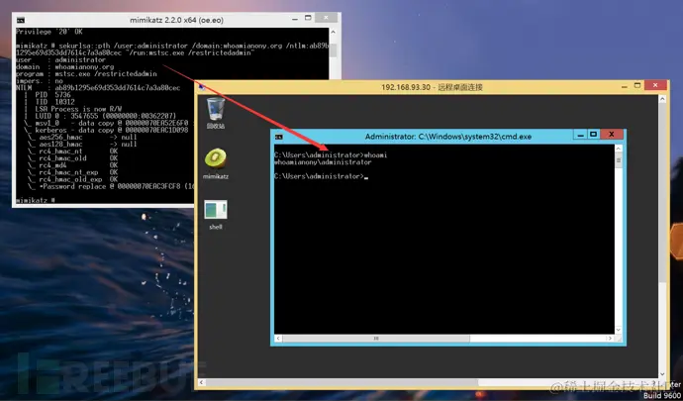Viewport: 683px width, 401px height.
Task: Click the 'user : administrator' line in mimikatz
Action: 60,59
